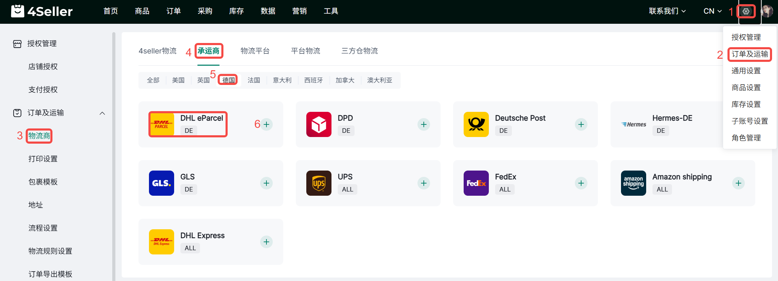The image size is (778, 281).
Task: Open 打印设置 in the sidebar
Action: (x=43, y=159)
